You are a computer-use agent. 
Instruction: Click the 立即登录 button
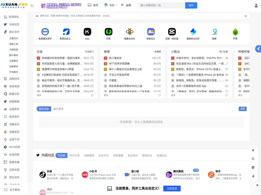pyautogui.click(x=172, y=188)
